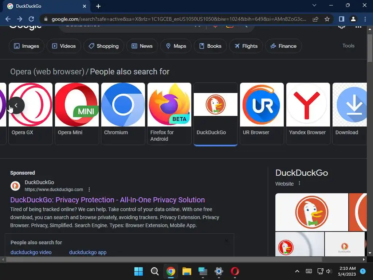
Task: Click the horizontal scrollbar thumb
Action: click(164, 259)
